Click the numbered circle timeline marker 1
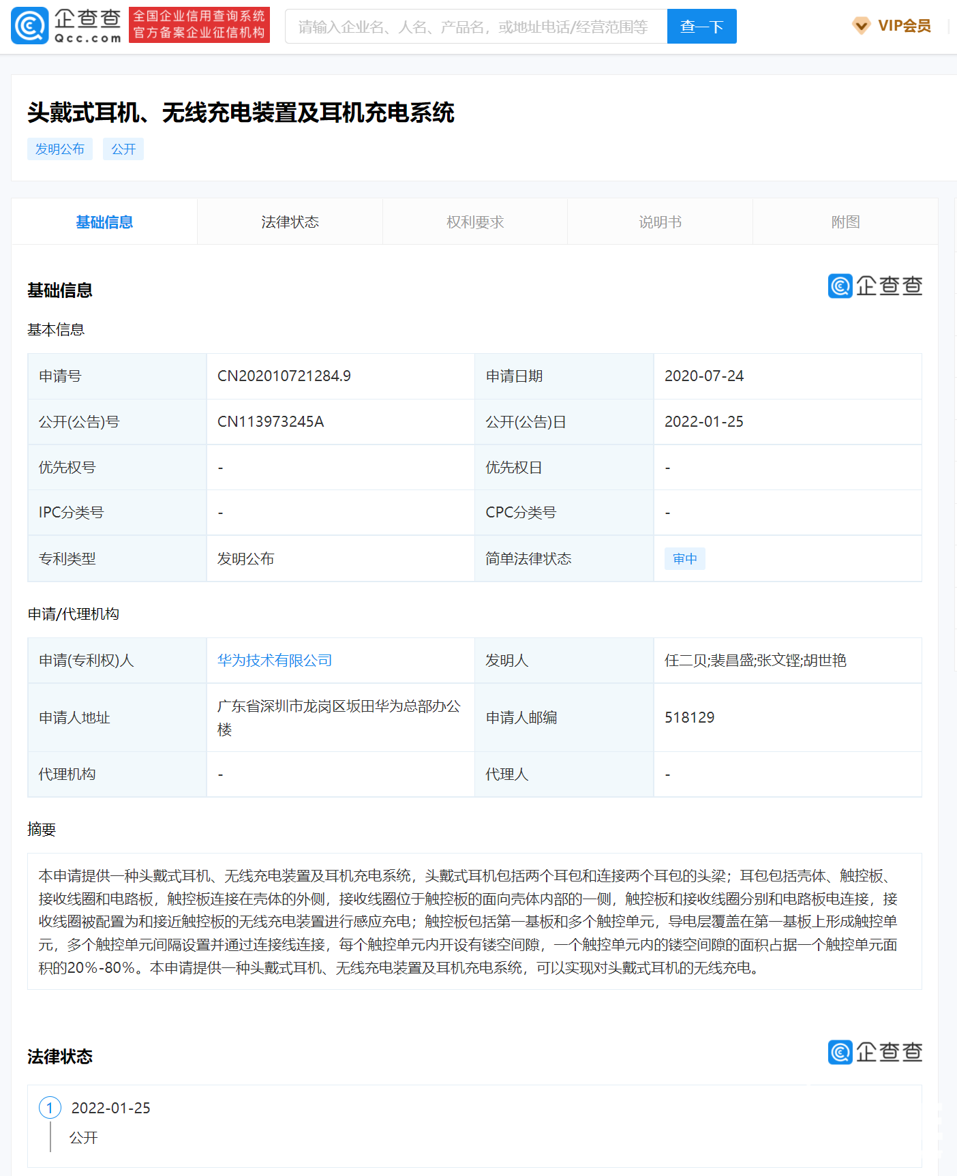The width and height of the screenshot is (957, 1176). 50,1108
